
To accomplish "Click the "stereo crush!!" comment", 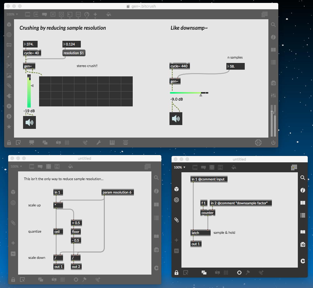I will click(x=87, y=66).
